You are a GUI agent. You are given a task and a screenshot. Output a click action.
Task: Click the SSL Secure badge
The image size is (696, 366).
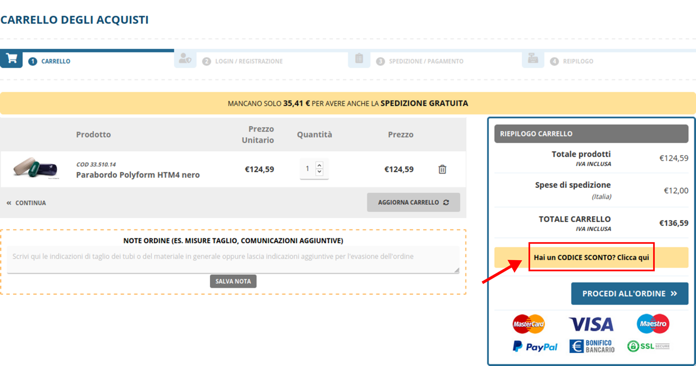coord(648,346)
